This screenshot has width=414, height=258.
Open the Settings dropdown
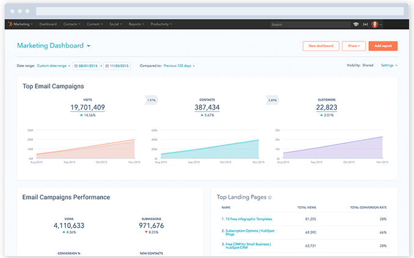point(389,65)
